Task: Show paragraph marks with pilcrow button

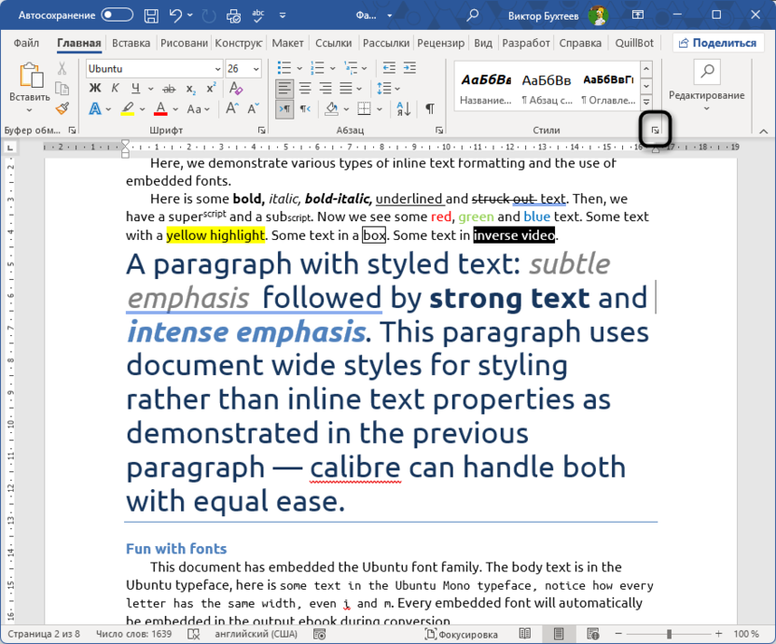Action: tap(430, 109)
